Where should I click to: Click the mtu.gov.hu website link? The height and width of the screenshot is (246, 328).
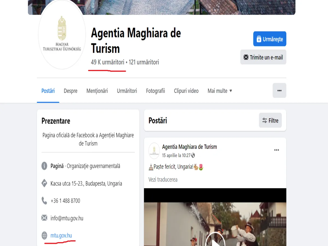coord(61,235)
